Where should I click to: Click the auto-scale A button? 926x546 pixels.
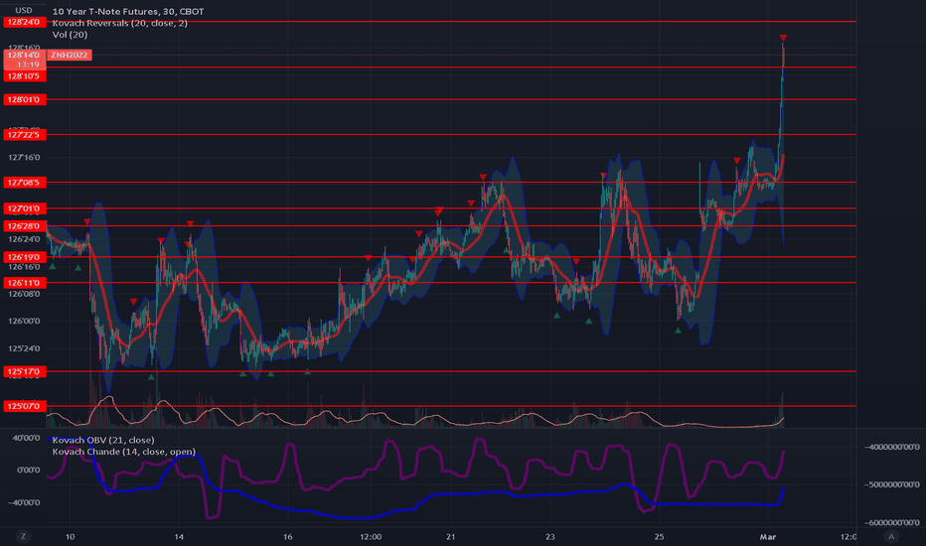pyautogui.click(x=891, y=536)
